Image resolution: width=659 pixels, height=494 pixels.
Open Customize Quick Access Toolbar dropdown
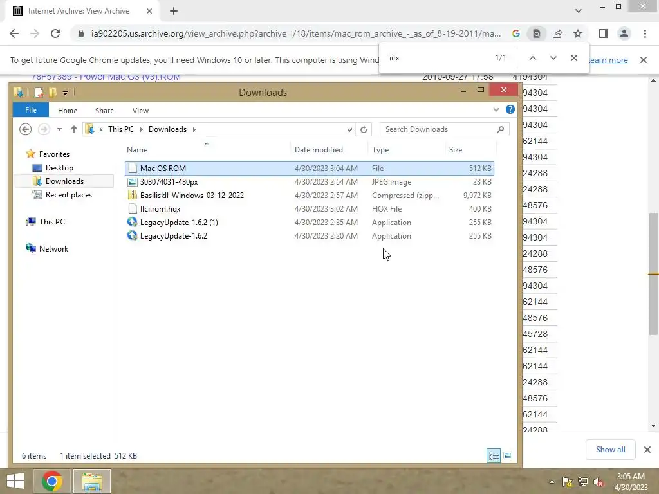click(x=65, y=93)
